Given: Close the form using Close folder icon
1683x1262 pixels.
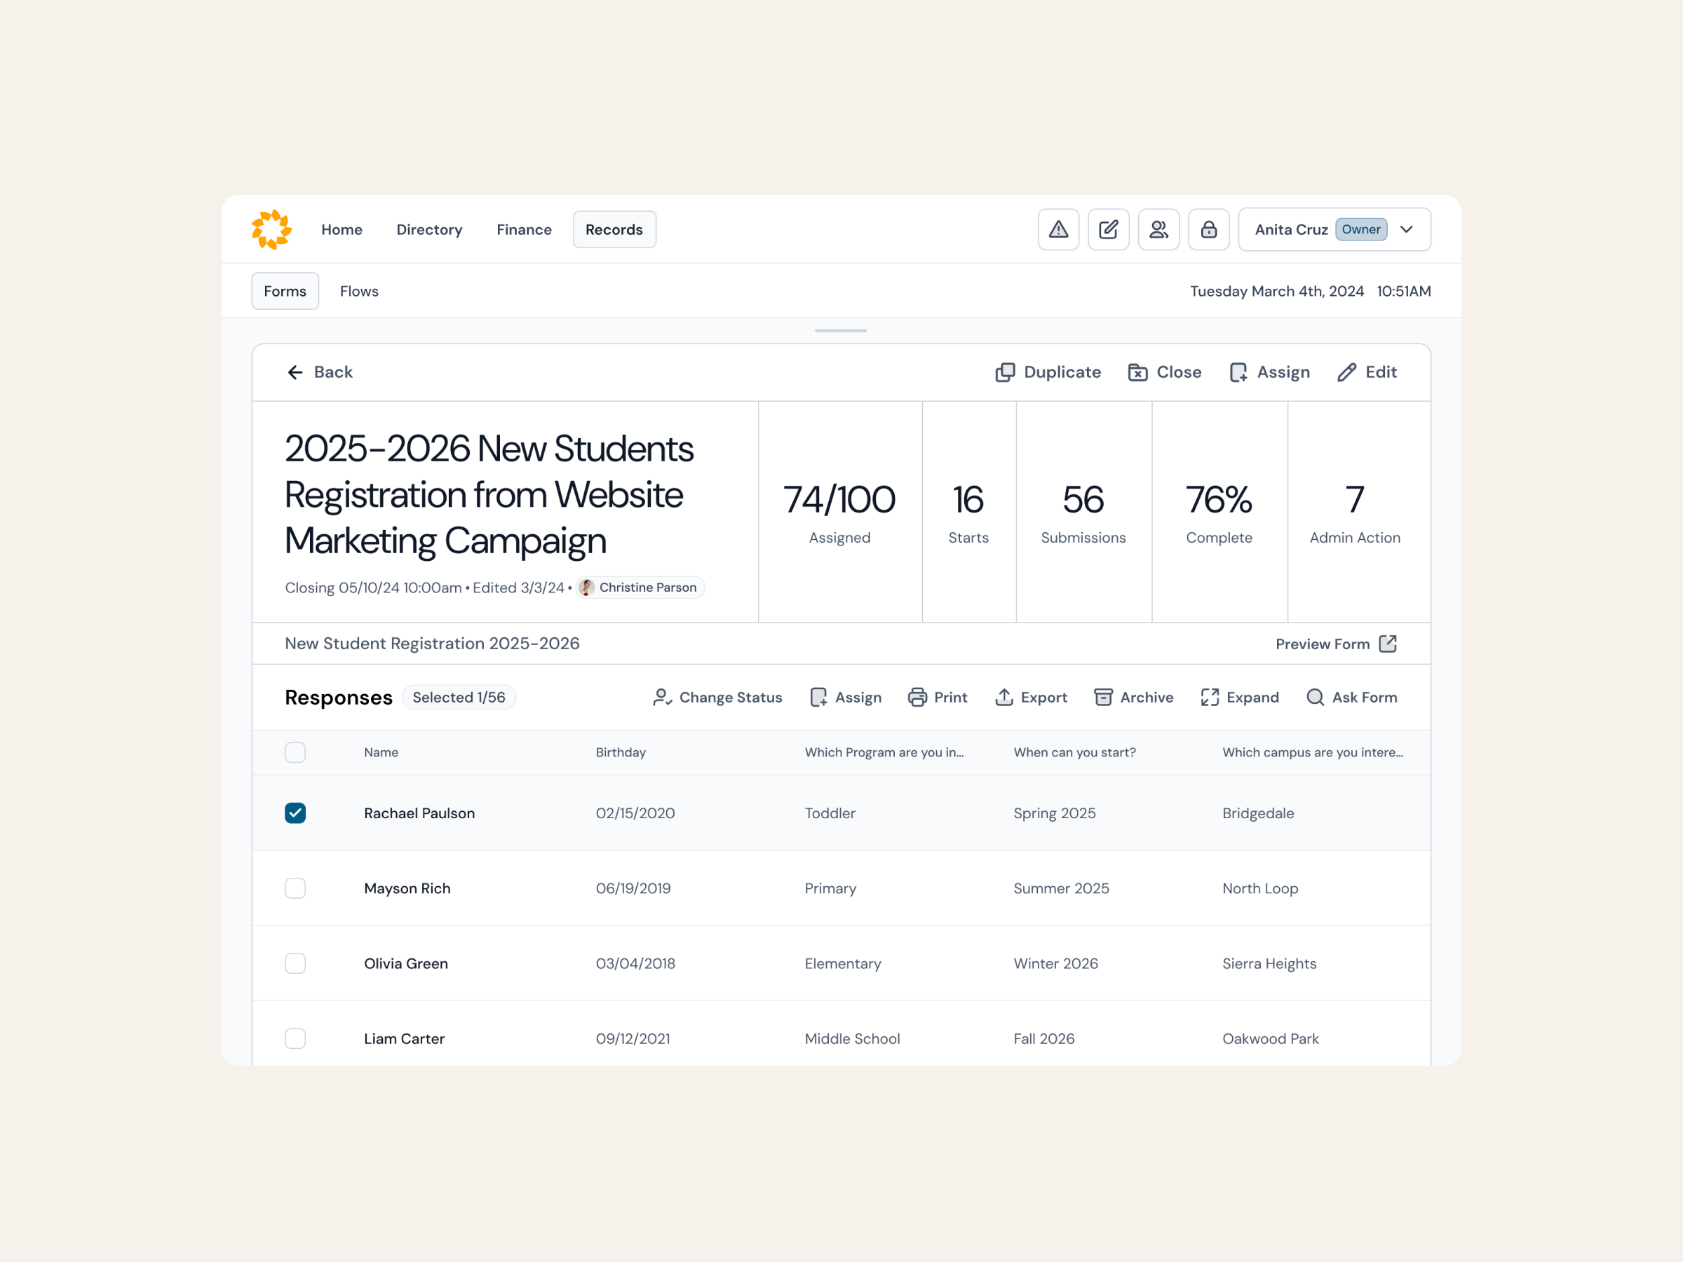Looking at the screenshot, I should pyautogui.click(x=1164, y=372).
